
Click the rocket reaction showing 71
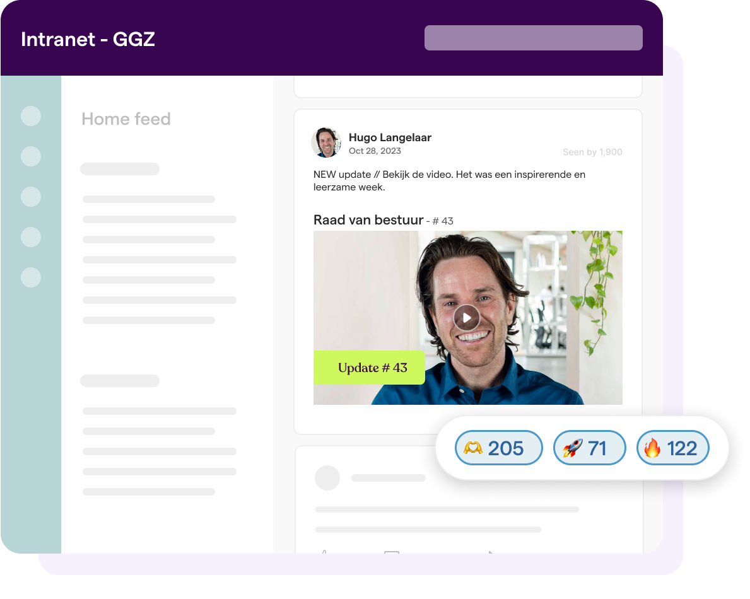pyautogui.click(x=589, y=448)
